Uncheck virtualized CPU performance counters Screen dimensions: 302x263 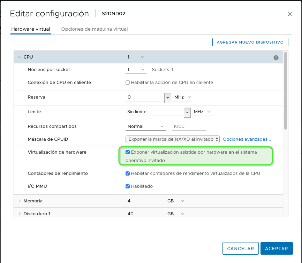127,173
